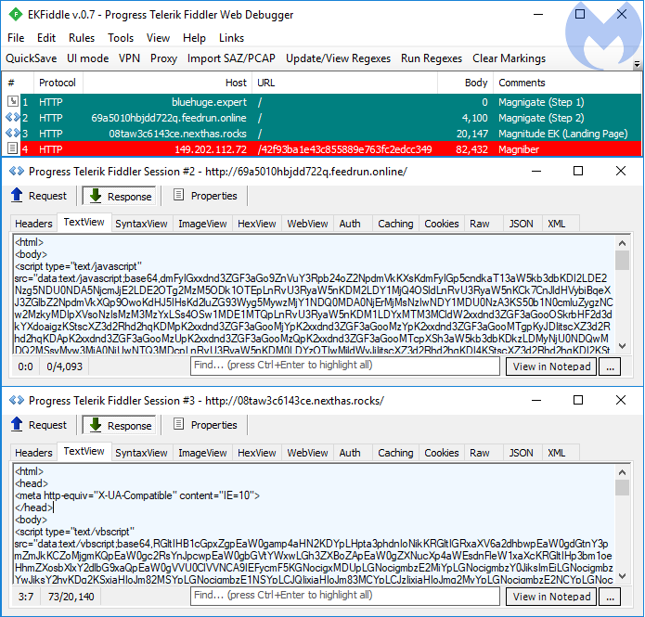The width and height of the screenshot is (645, 617).
Task: Click the session 2 arrows icon
Action: tap(12, 118)
